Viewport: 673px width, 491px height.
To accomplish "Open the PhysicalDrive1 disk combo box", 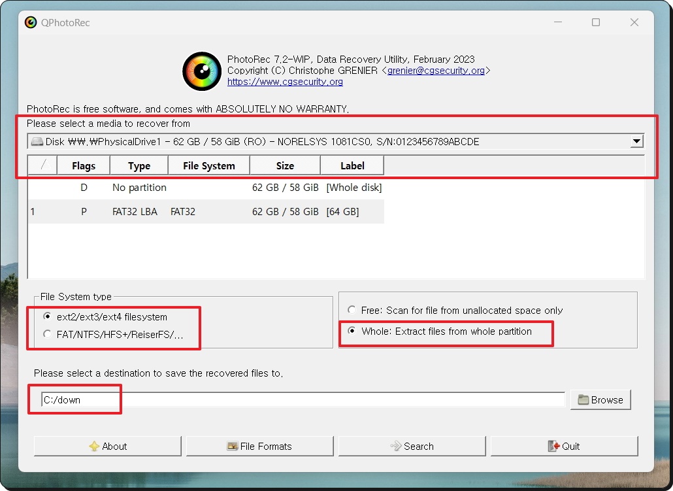I will [336, 141].
